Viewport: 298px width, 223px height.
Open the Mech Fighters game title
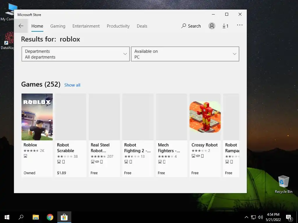tap(169, 148)
